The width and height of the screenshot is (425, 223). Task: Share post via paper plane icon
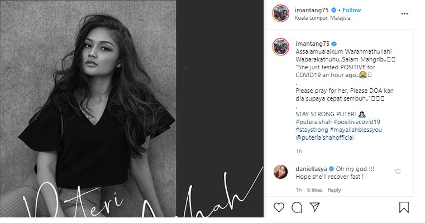314,207
